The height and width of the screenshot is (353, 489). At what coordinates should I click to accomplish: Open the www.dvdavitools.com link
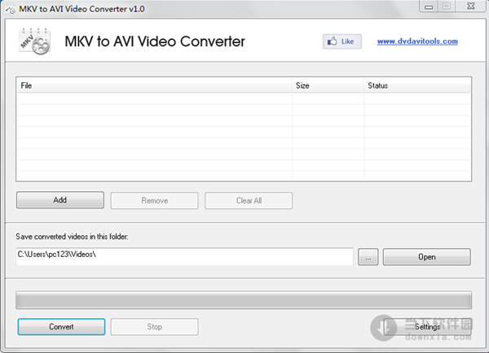click(x=417, y=41)
